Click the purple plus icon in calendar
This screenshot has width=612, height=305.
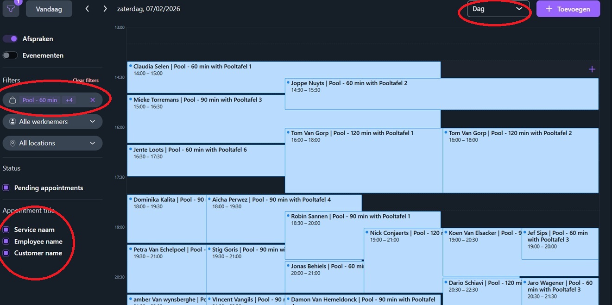pyautogui.click(x=592, y=69)
